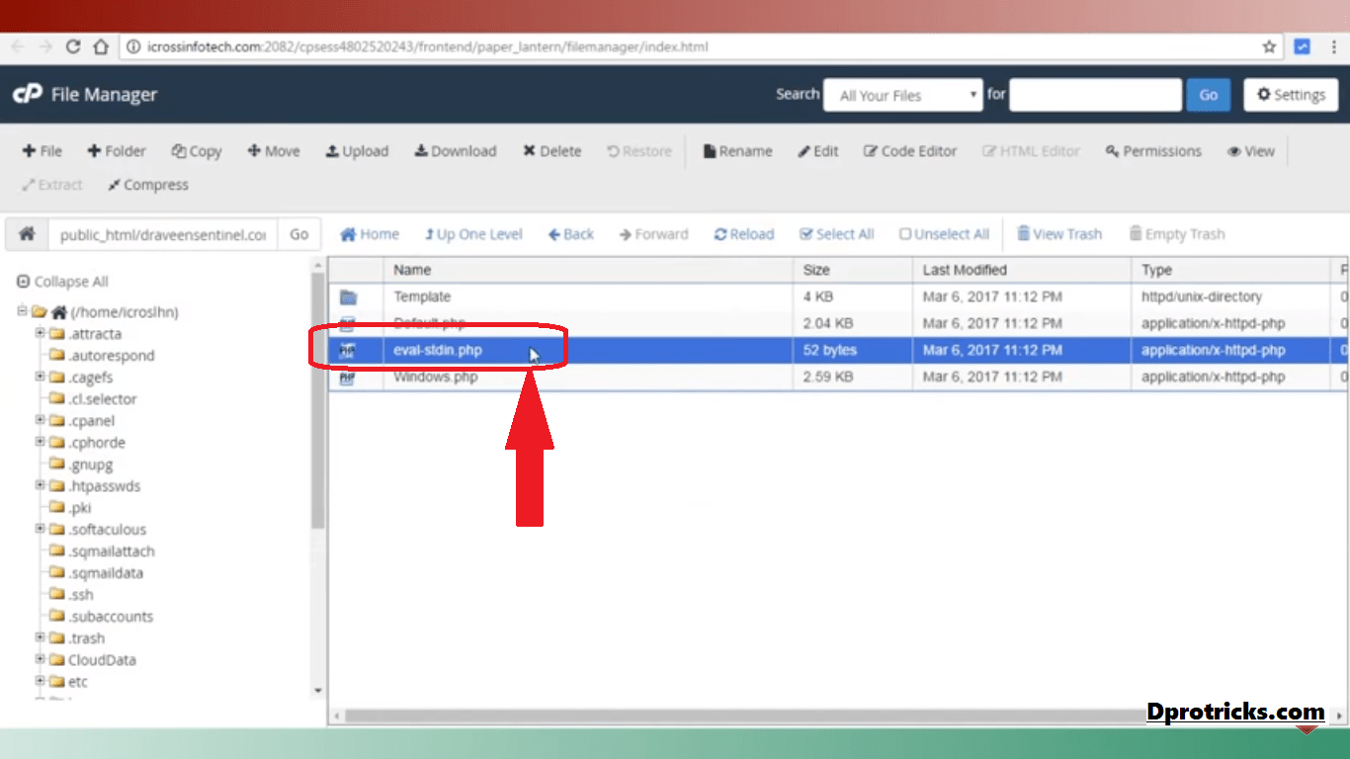The width and height of the screenshot is (1350, 759).
Task: Download the selected file
Action: click(456, 151)
